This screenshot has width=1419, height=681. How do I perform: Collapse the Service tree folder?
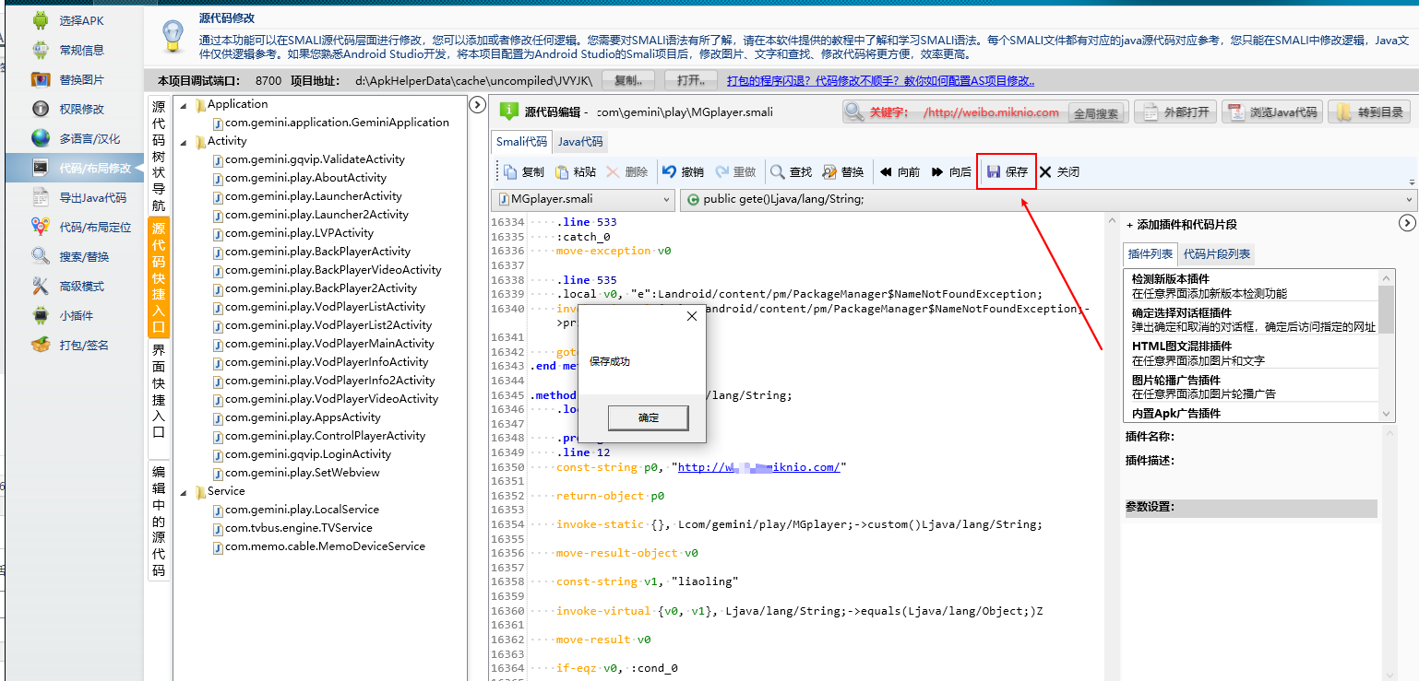pos(185,491)
